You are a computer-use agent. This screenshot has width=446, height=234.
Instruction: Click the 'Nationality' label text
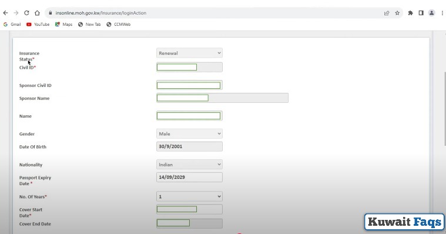tap(31, 165)
